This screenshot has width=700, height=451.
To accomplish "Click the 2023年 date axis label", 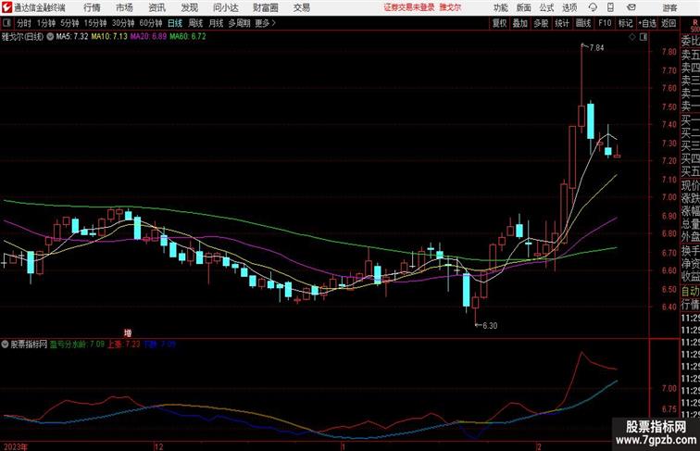I will point(15,446).
